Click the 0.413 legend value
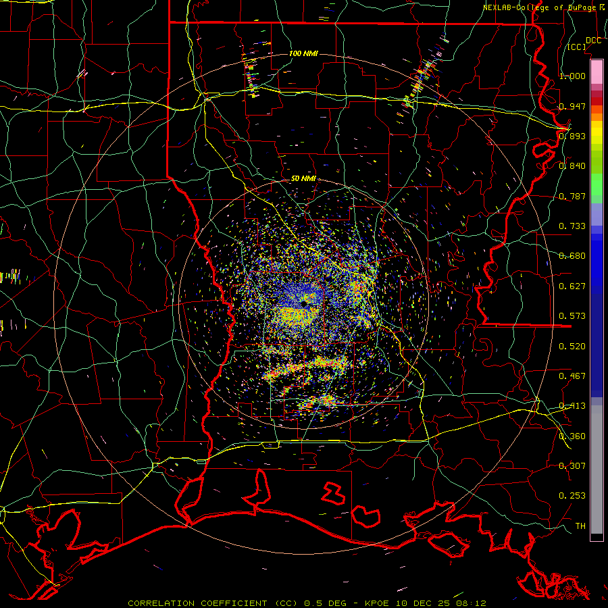 (572, 406)
